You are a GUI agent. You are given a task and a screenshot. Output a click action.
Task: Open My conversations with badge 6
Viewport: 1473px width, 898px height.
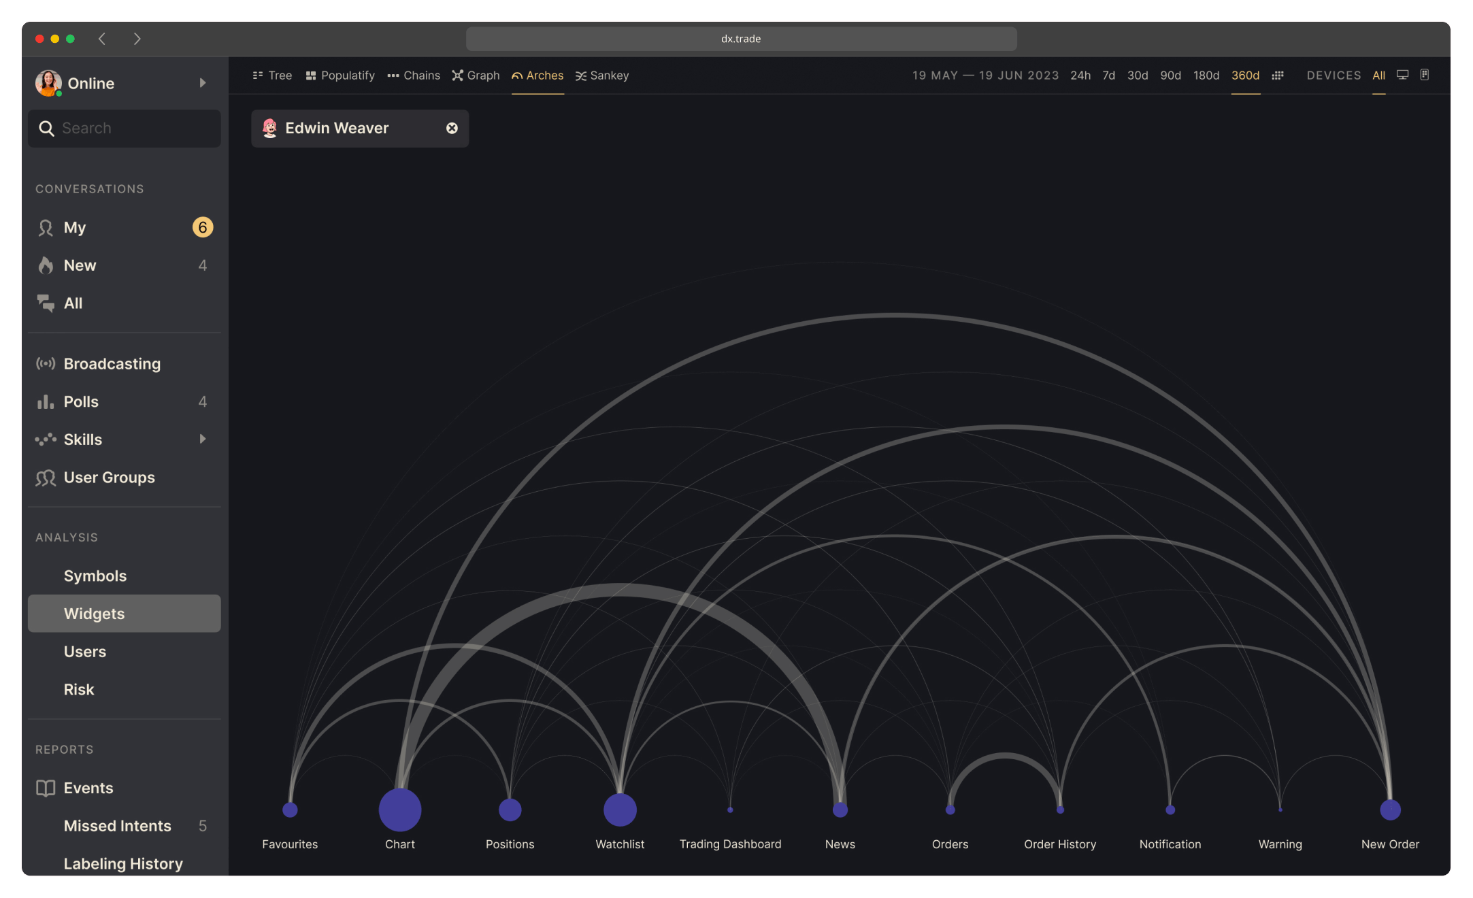point(125,228)
